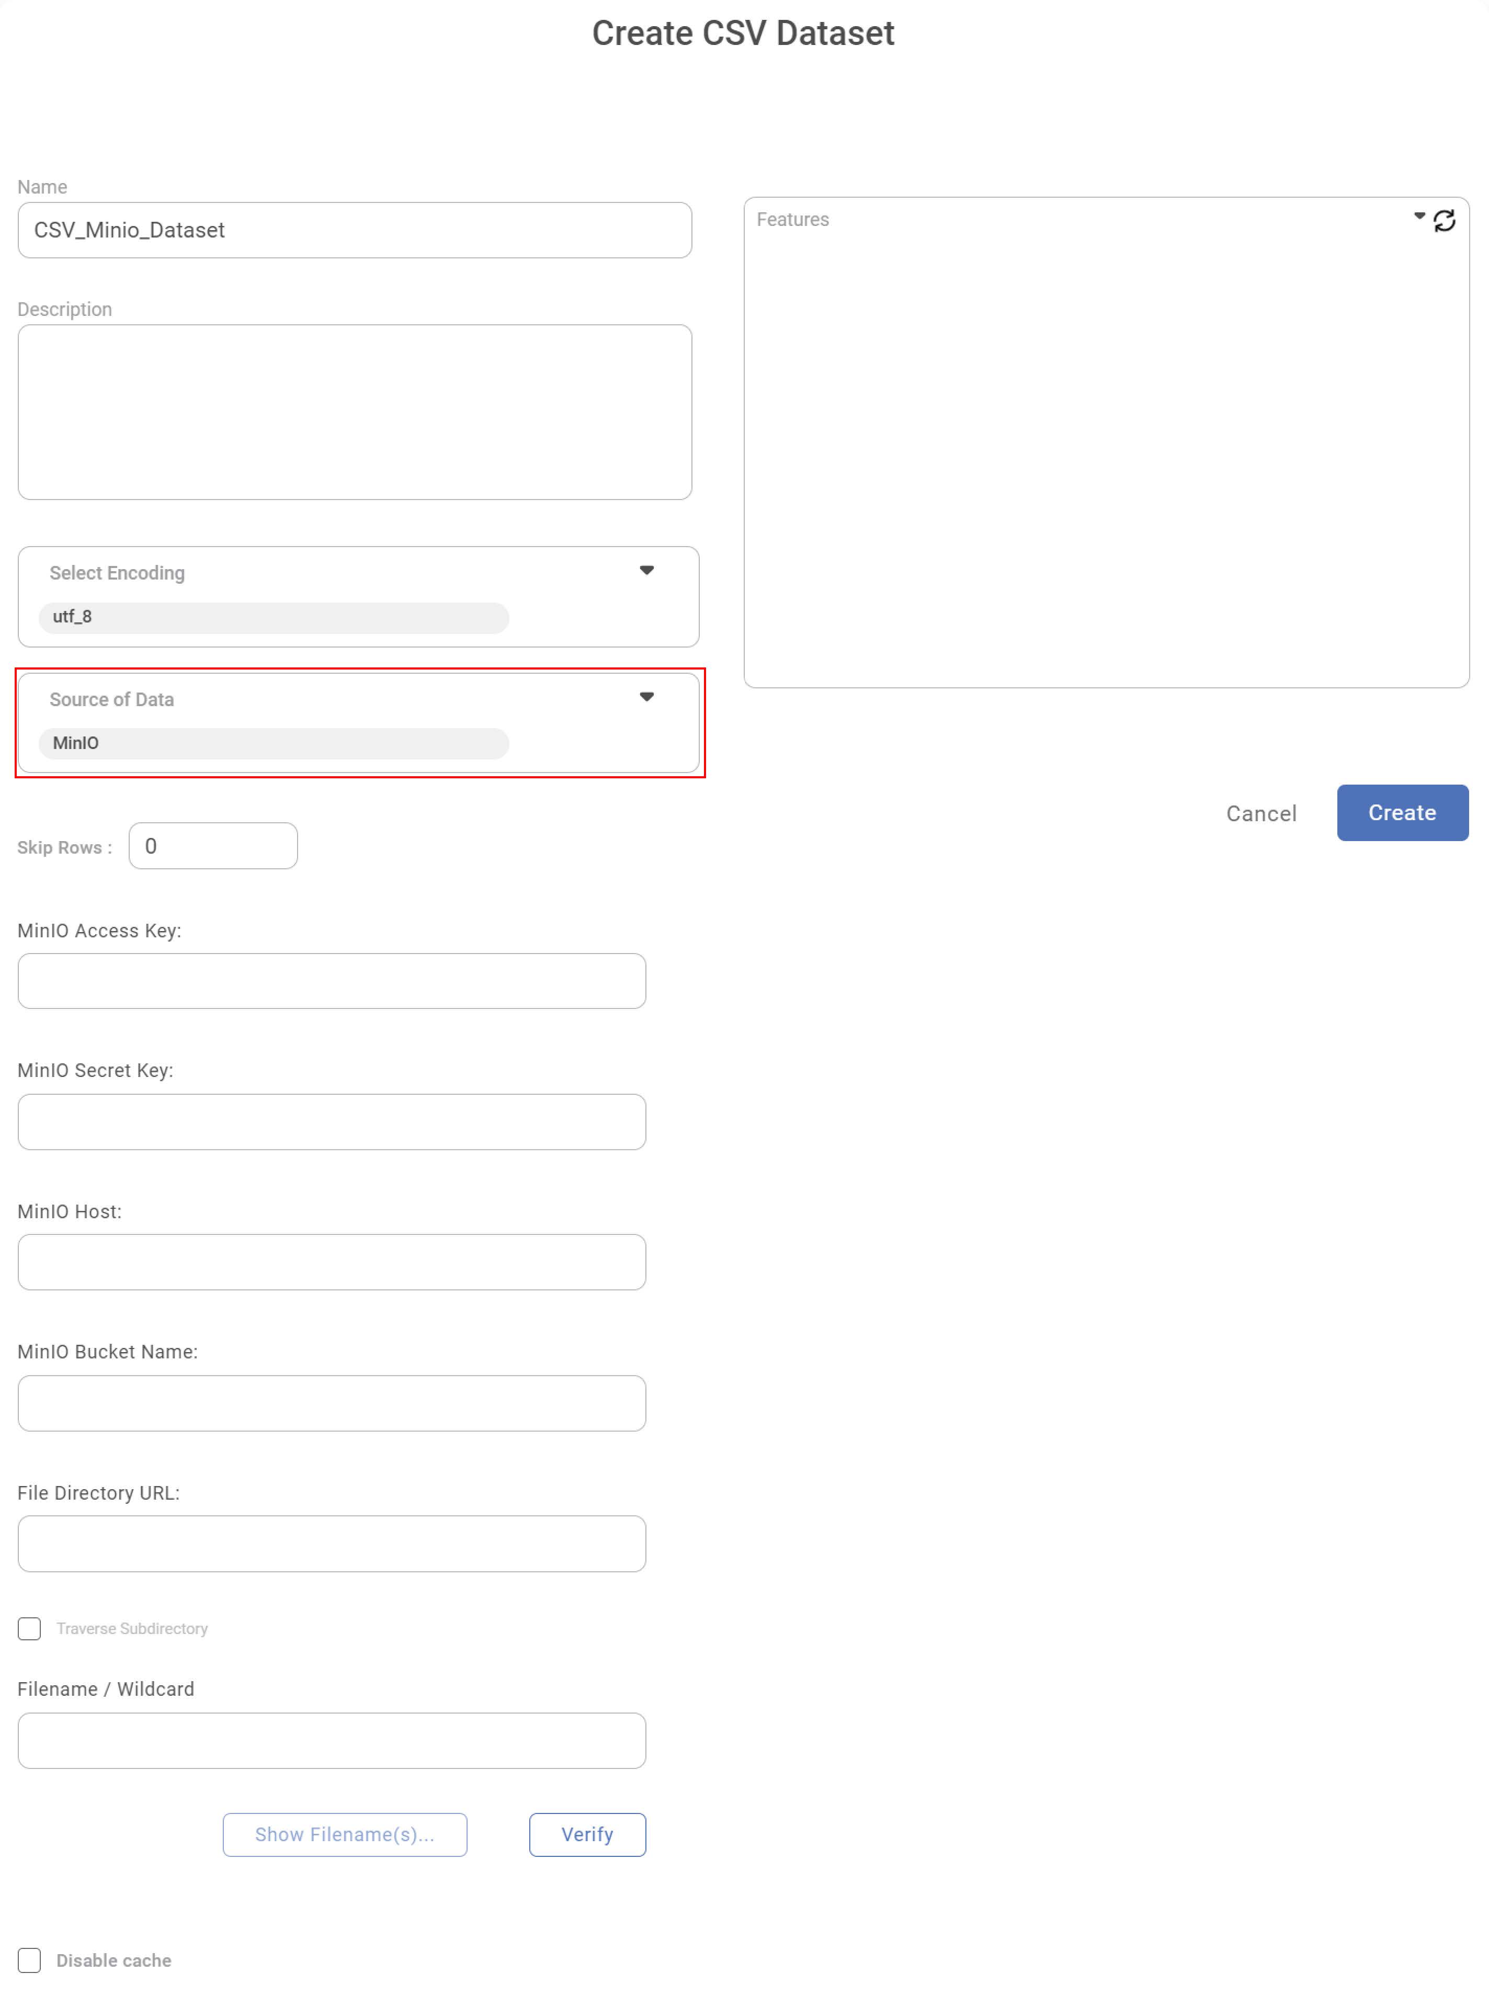Click the MinIO Bucket Name field
Screen dimensions: 1489x2007
pyautogui.click(x=332, y=1403)
